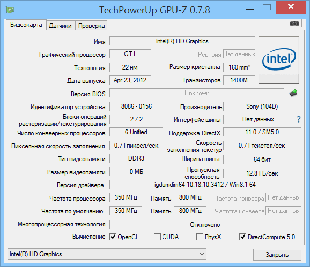
Task: Click the Intel vendor logo
Action: coord(279,60)
